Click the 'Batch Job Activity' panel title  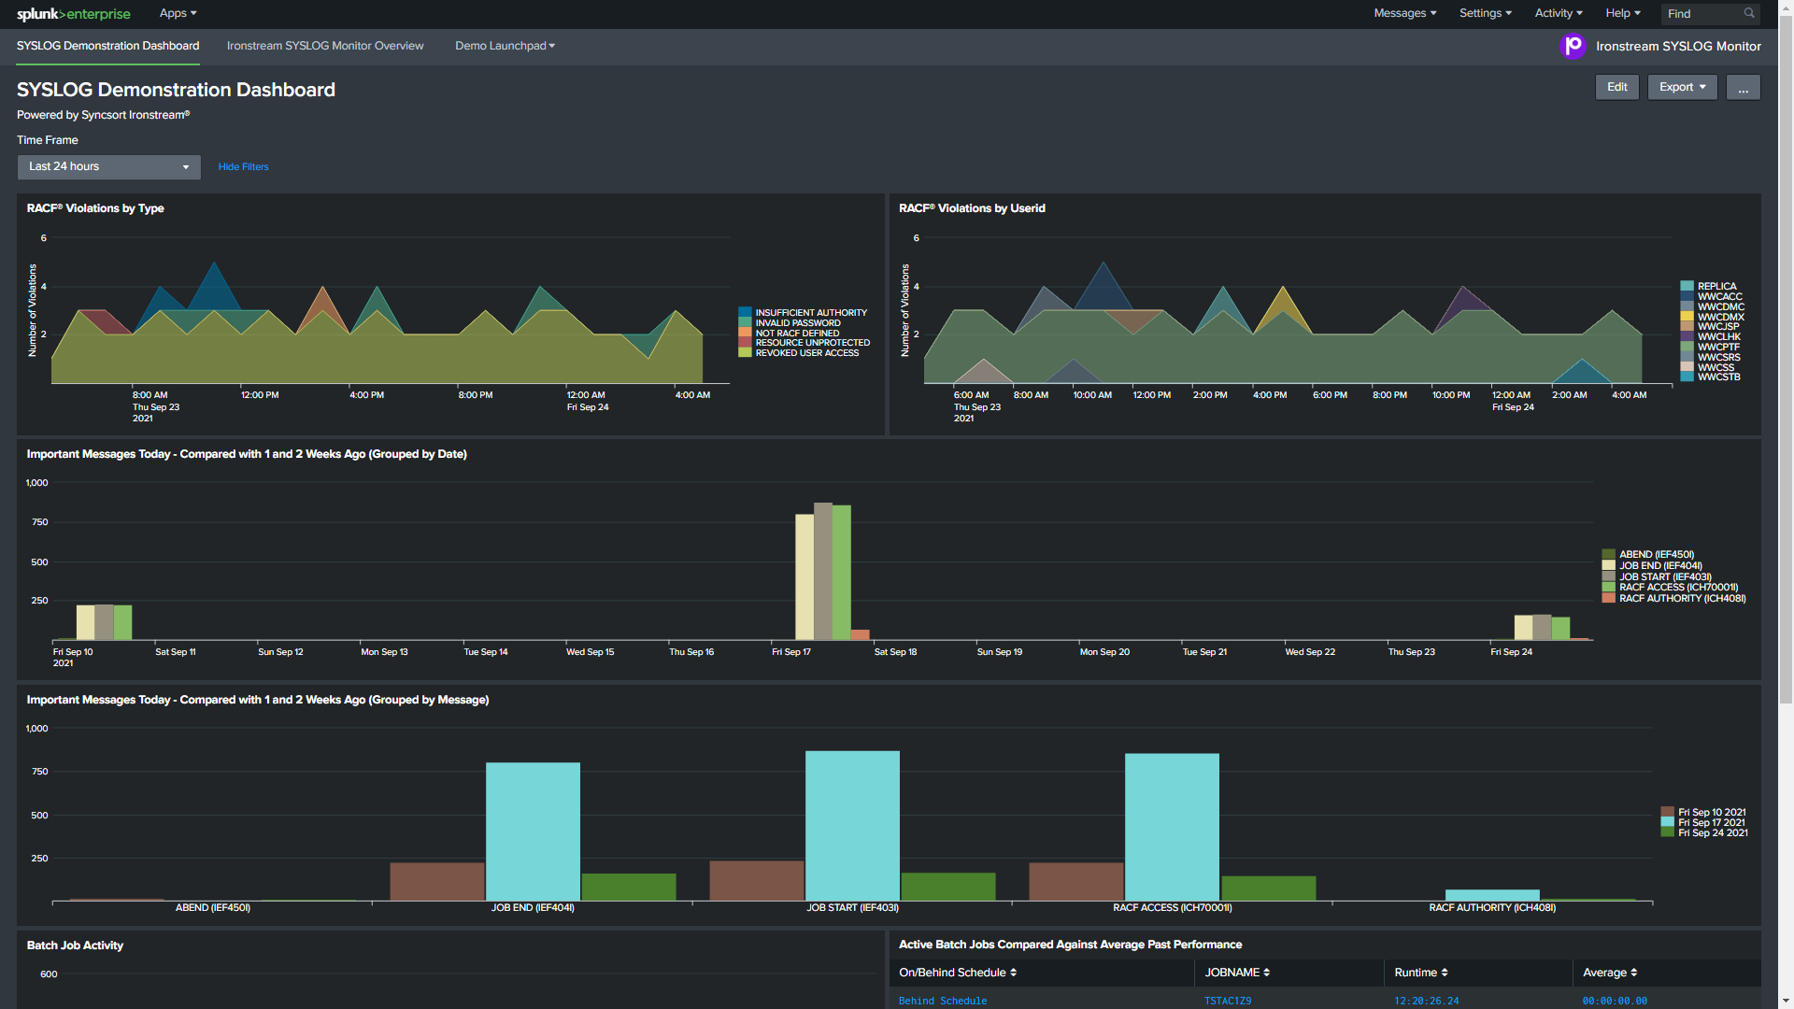point(75,945)
